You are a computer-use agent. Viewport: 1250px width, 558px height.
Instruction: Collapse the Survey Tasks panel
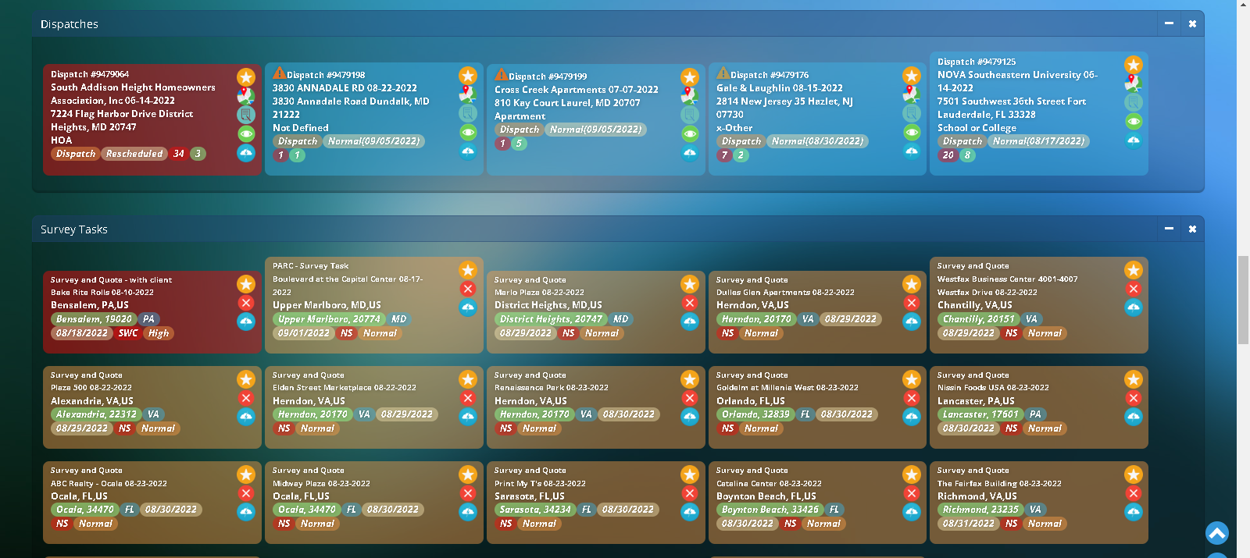1169,229
